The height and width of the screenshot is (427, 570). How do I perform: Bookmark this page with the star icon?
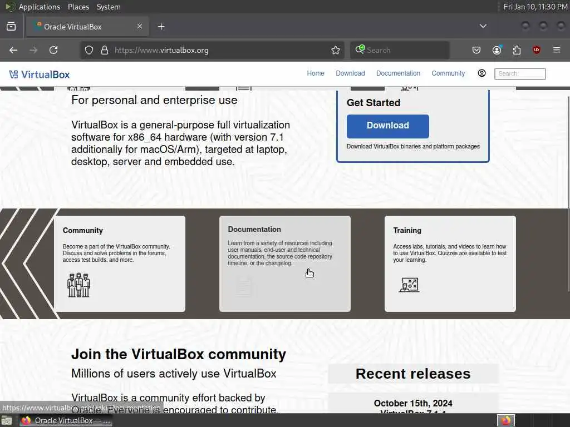(336, 50)
